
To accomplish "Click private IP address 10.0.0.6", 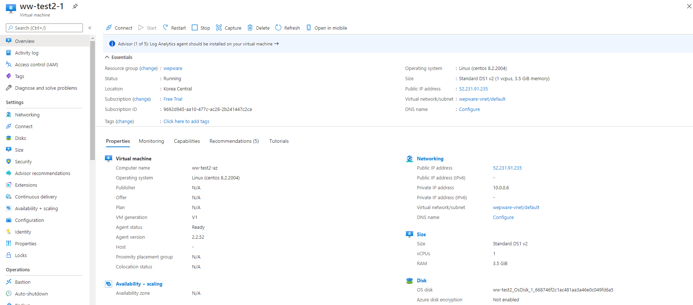I will 501,188.
